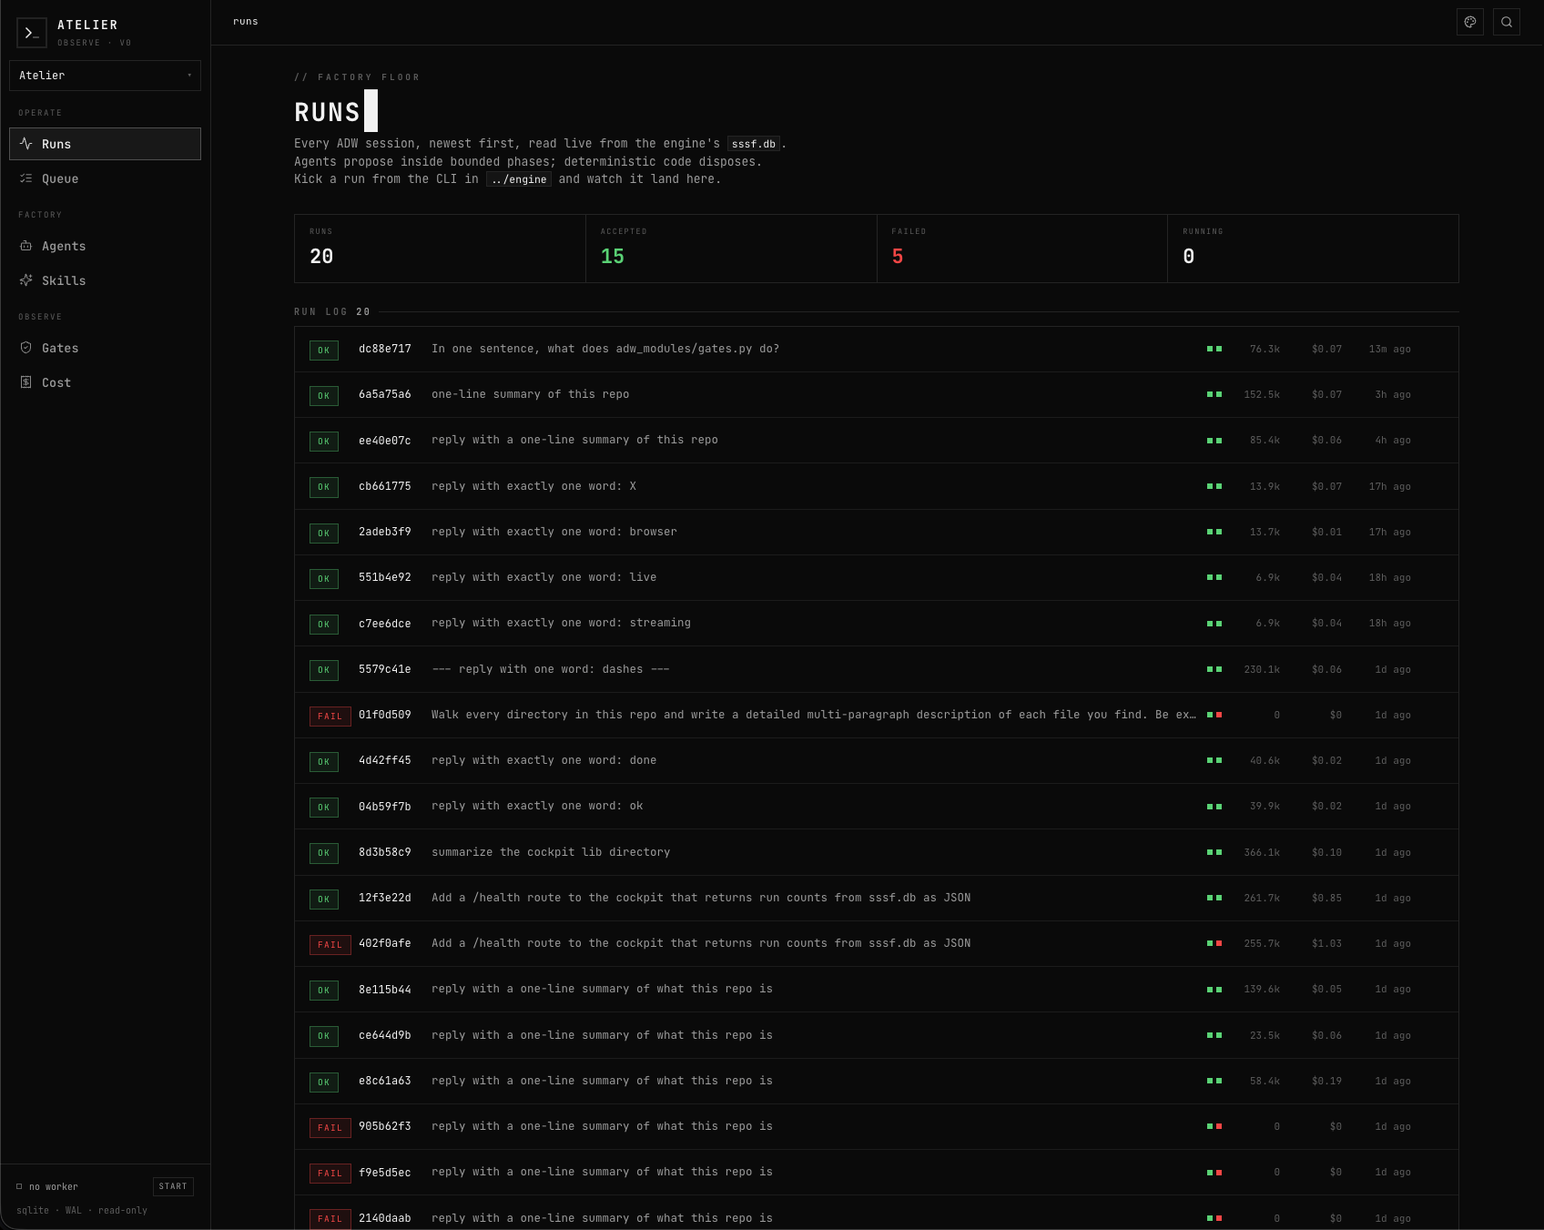Click prompt 'reply with one word: dashes'
This screenshot has height=1230, width=1544.
(x=551, y=669)
